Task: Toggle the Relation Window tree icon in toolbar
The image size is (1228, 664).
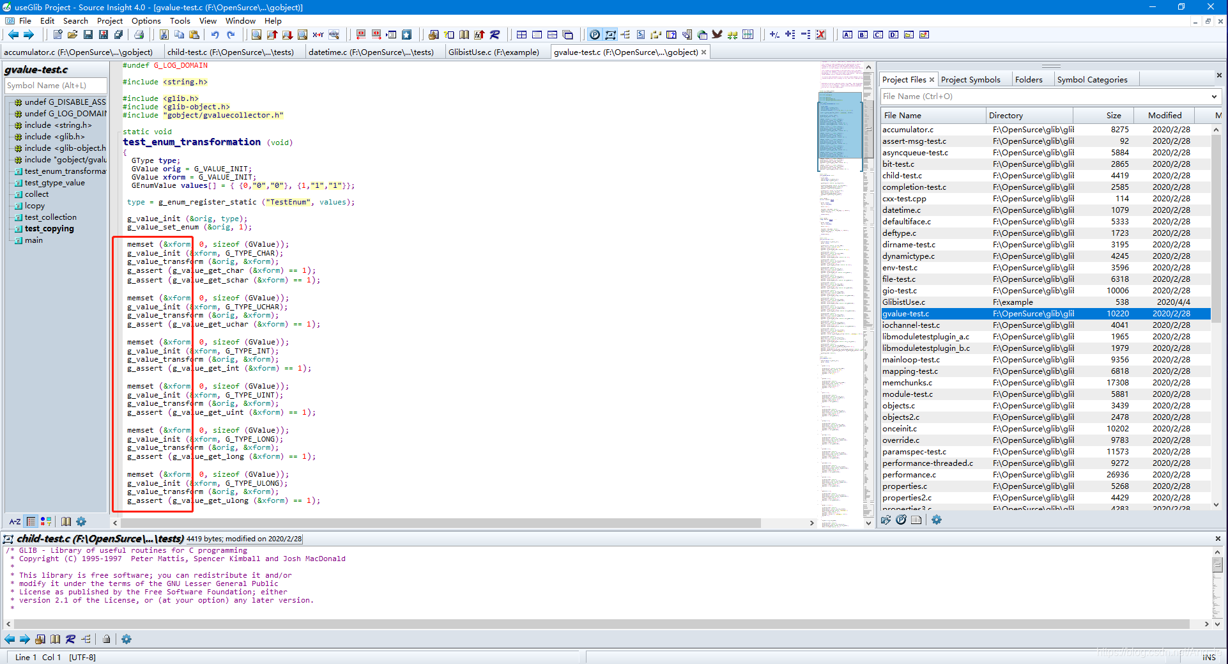Action: 625,35
